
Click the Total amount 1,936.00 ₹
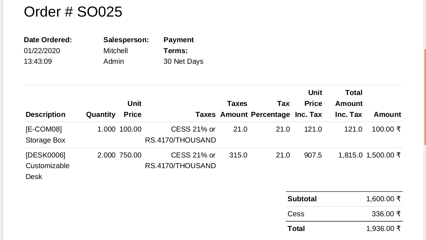click(383, 229)
